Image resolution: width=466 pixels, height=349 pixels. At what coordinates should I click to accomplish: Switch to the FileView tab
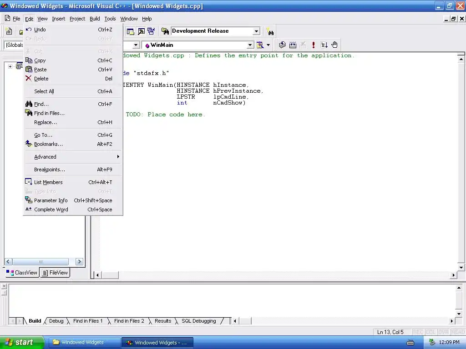[55, 273]
